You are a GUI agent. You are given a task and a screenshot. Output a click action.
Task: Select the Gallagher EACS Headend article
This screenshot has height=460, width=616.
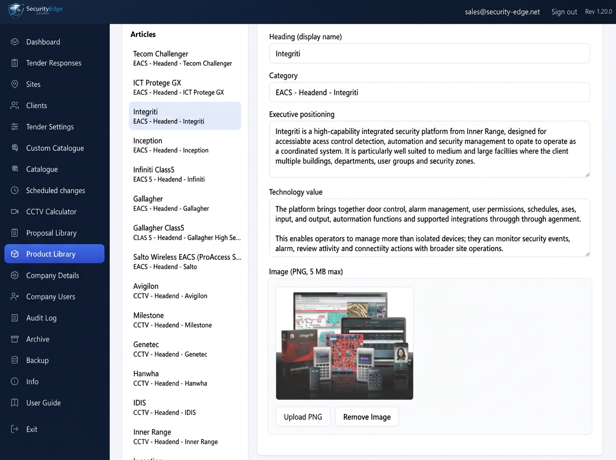[x=185, y=203]
